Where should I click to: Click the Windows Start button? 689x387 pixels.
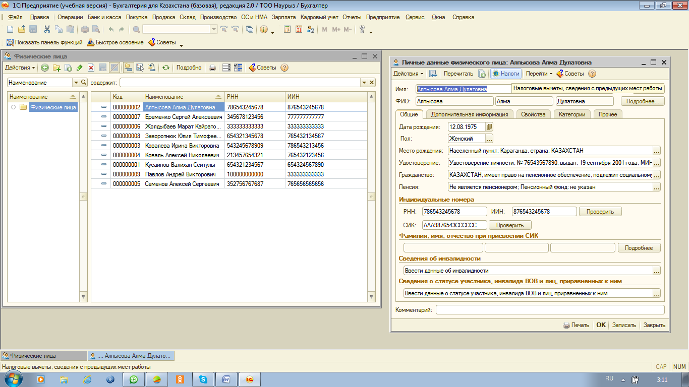(x=14, y=379)
